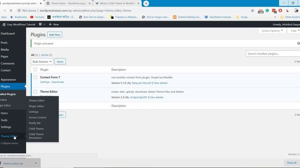The height and width of the screenshot is (168, 300).
Task: Select Theme Editor in flyout submenu
Action: pos(37,101)
